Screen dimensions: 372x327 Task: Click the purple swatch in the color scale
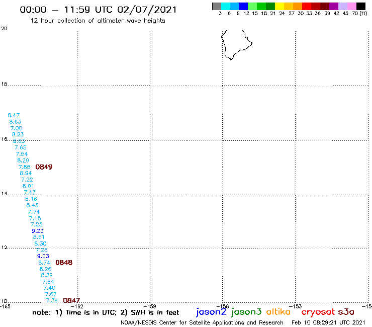click(x=334, y=6)
